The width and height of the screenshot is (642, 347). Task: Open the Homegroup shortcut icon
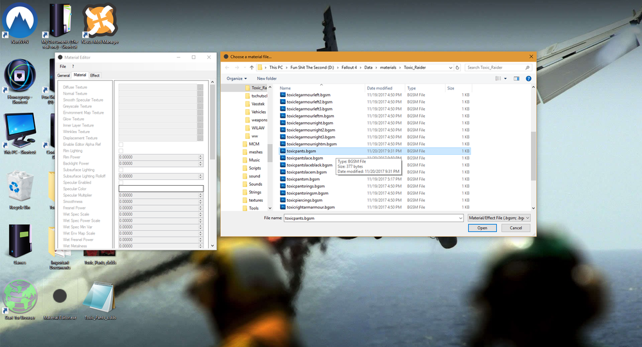[x=20, y=80]
